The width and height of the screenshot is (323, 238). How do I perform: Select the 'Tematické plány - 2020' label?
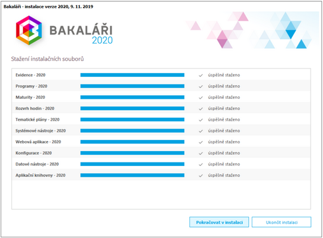coord(37,120)
